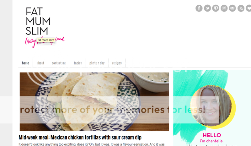Screen dimensions: 251x146
Task: Visit the Twitter bird icon link
Action: click(x=207, y=8)
